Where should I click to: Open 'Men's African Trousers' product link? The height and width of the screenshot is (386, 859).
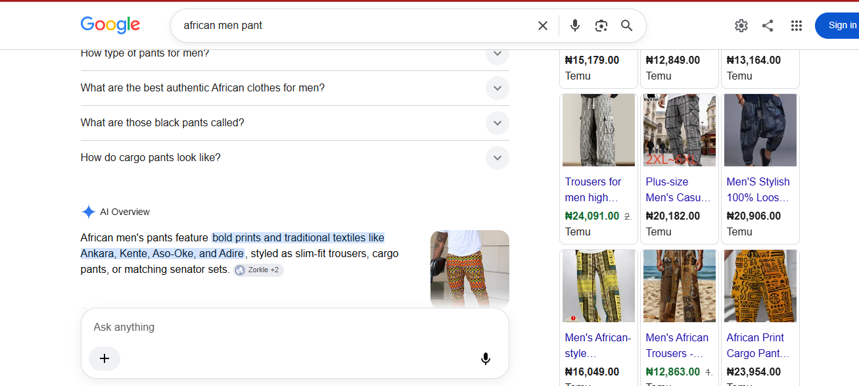678,345
